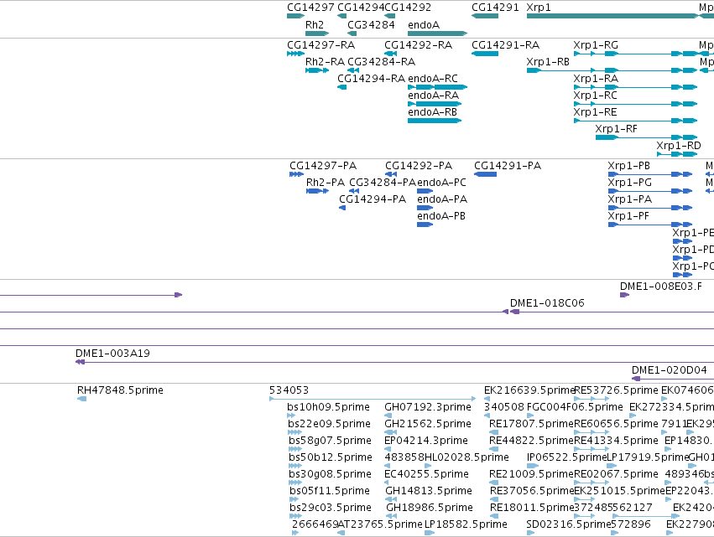
Task: Click the endoA gene bar
Action: (438, 34)
